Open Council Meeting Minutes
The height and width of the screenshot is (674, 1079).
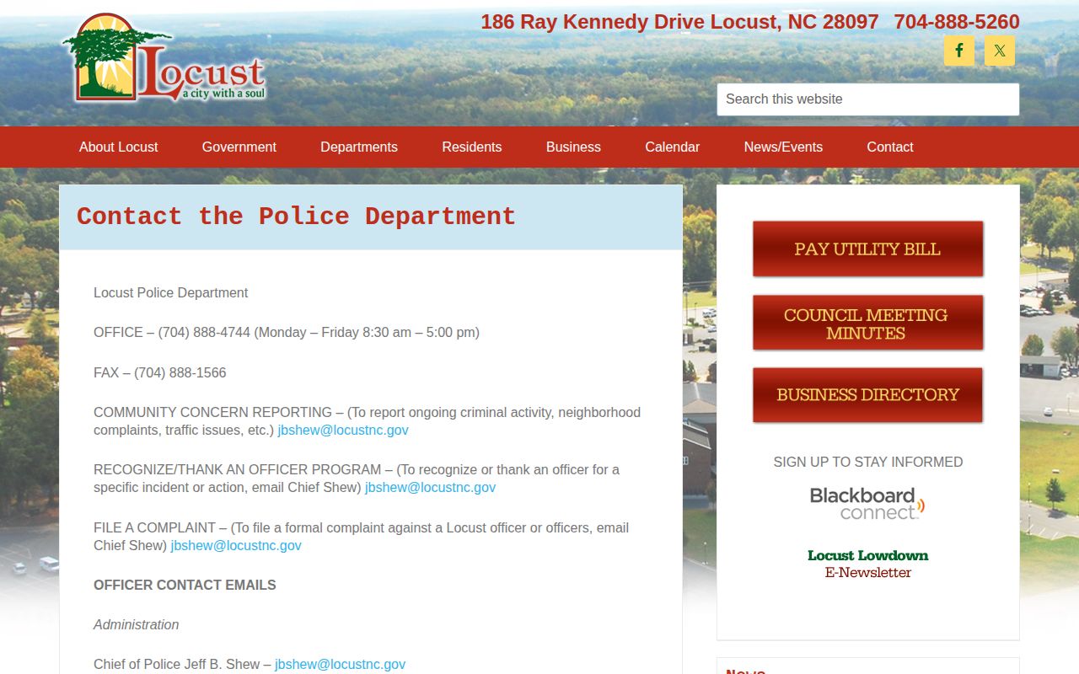(868, 323)
